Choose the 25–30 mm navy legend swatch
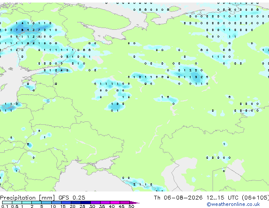 click(x=85, y=202)
